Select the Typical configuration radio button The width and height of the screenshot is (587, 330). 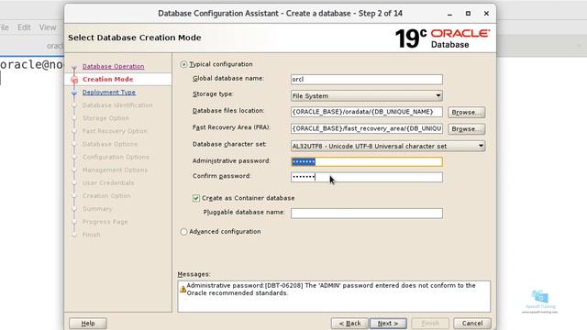click(183, 64)
